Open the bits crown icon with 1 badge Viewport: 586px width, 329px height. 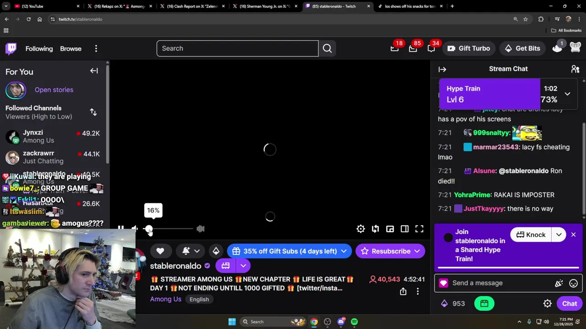tap(557, 48)
